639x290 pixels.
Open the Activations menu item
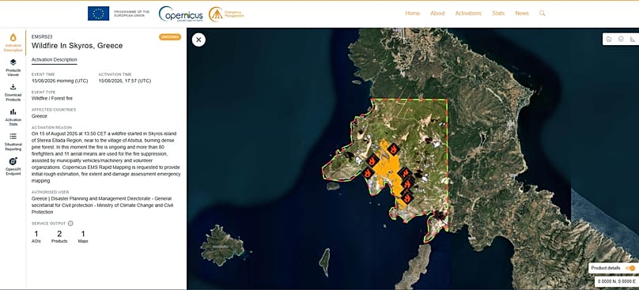(468, 13)
